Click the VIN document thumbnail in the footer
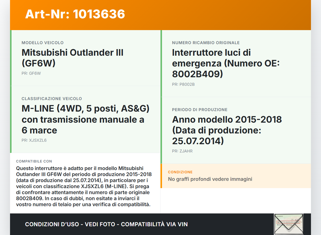Image resolution: width=321 pixels, height=235 pixels. tap(289, 224)
